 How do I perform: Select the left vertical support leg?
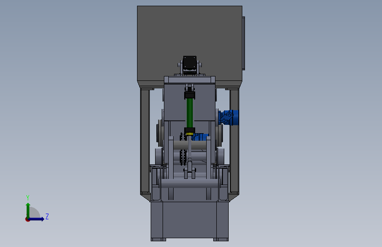(x=145, y=141)
